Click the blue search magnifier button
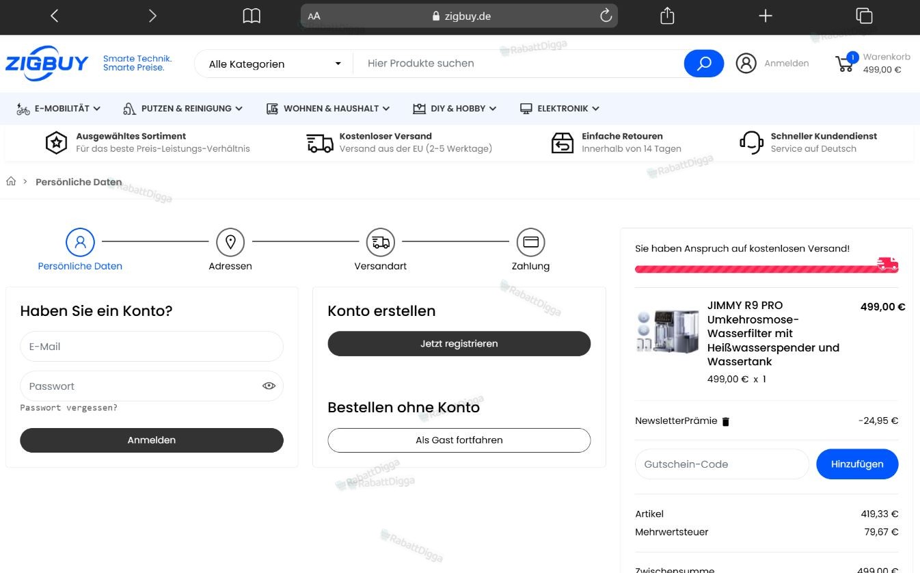This screenshot has height=573, width=920. (x=703, y=64)
